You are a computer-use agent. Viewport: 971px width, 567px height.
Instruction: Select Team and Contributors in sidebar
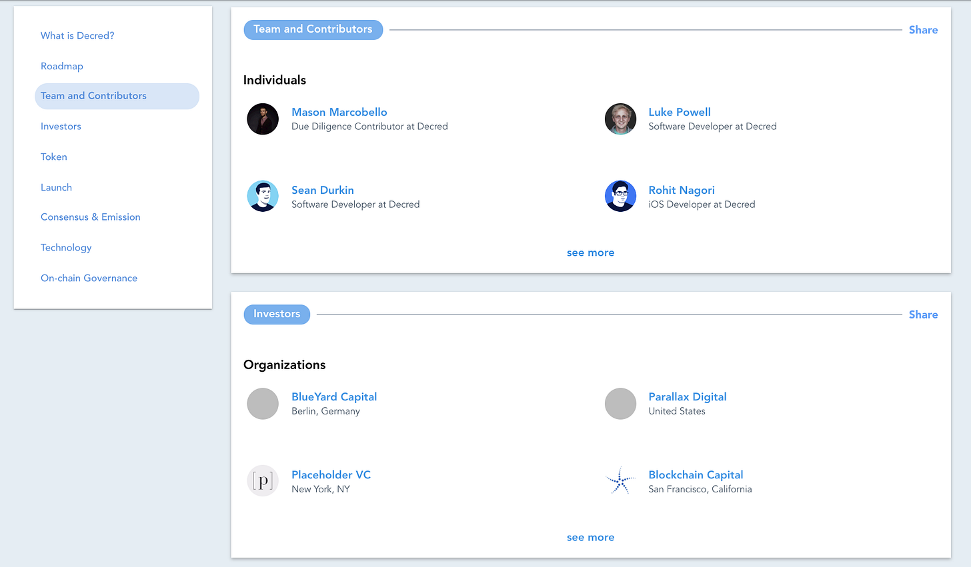(117, 96)
